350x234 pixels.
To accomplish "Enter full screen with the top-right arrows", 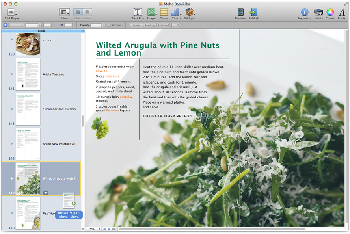I will pos(345,4).
